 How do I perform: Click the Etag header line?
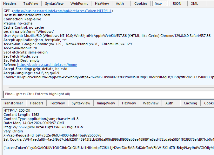[x=44, y=127]
